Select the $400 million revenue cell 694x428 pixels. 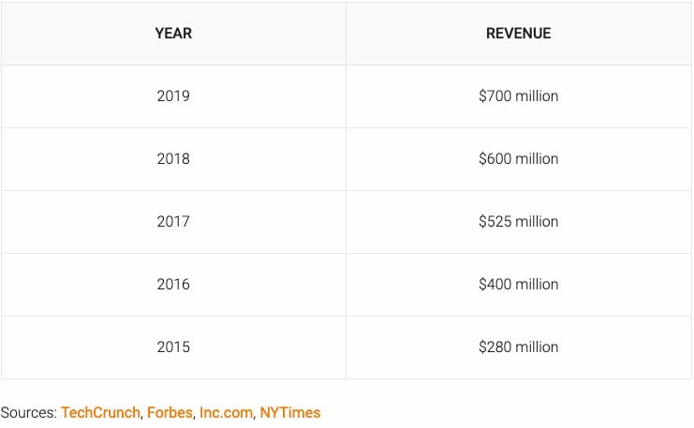pos(518,284)
